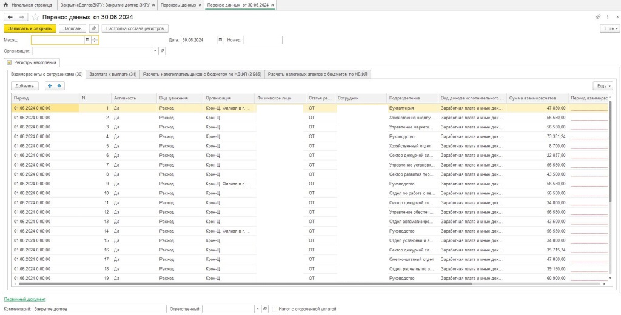Screen dimensions: 621x315
Task: Click the horizontal table scrollbar
Action: click(246, 283)
